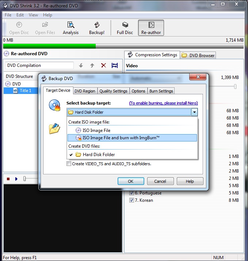Screen dimensions: 248x261
Task: Click the 1,399 MB video size value
Action: pyautogui.click(x=230, y=77)
